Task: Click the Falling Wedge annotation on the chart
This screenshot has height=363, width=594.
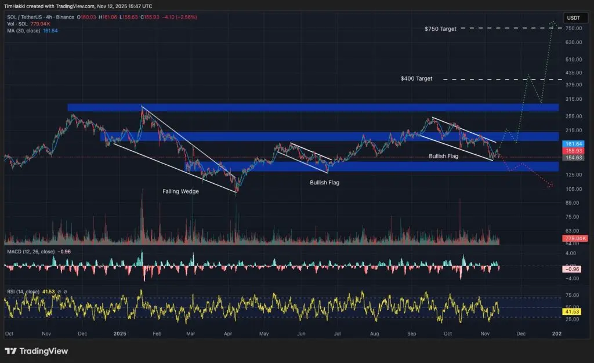Action: click(180, 191)
